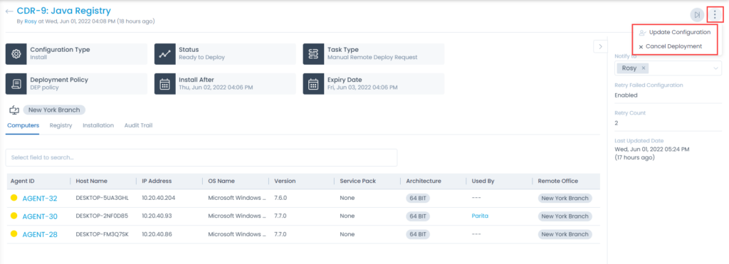Viewport: 729px width, 264px height.
Task: Select Update Configuration from the menu
Action: [675, 33]
